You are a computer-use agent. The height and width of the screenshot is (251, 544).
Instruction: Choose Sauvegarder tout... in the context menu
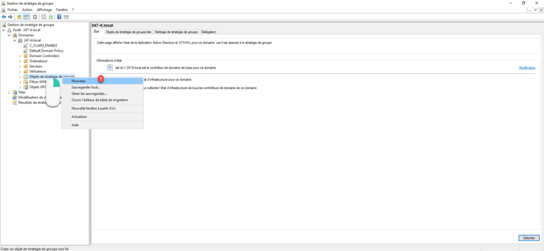click(x=103, y=88)
